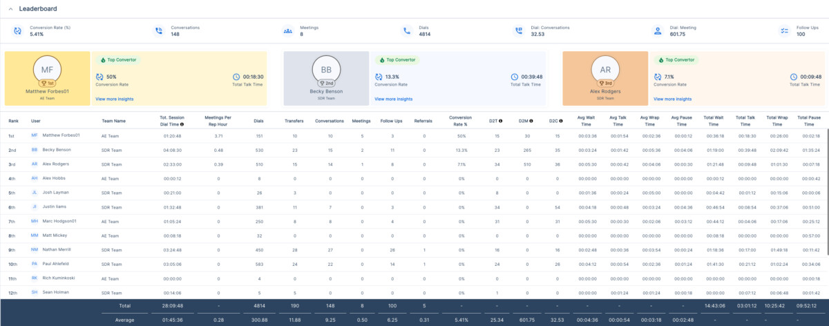Click the Dial: Meeting person icon

tap(658, 30)
